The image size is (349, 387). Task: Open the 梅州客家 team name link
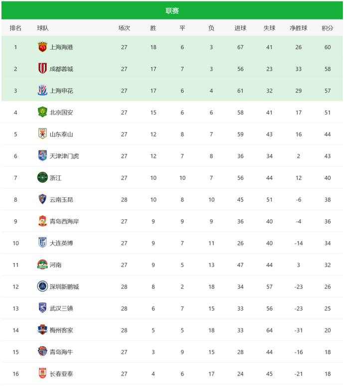pyautogui.click(x=61, y=330)
